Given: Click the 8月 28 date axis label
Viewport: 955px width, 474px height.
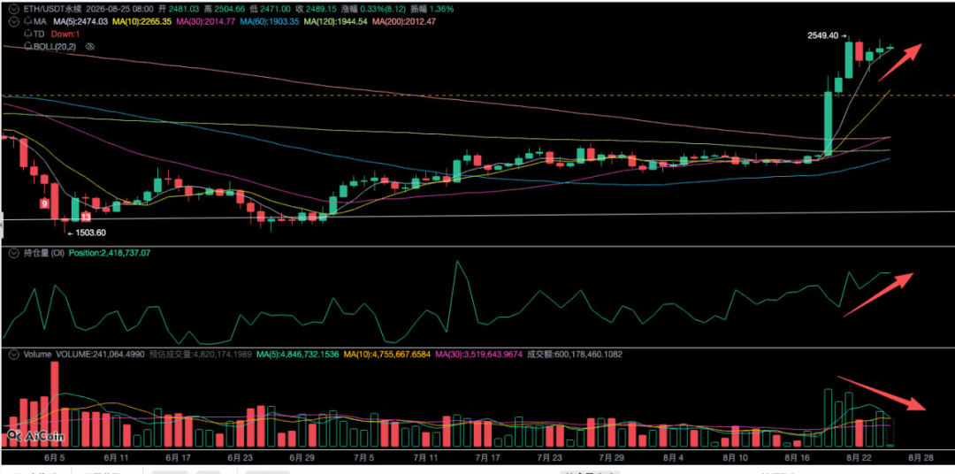Looking at the screenshot, I should click(x=921, y=456).
